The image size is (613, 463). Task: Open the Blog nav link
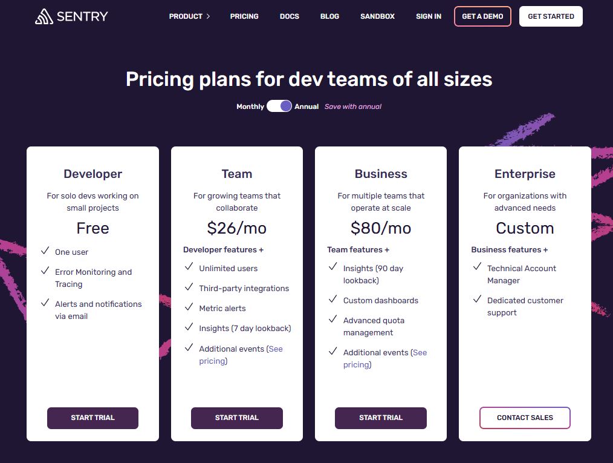tap(329, 16)
